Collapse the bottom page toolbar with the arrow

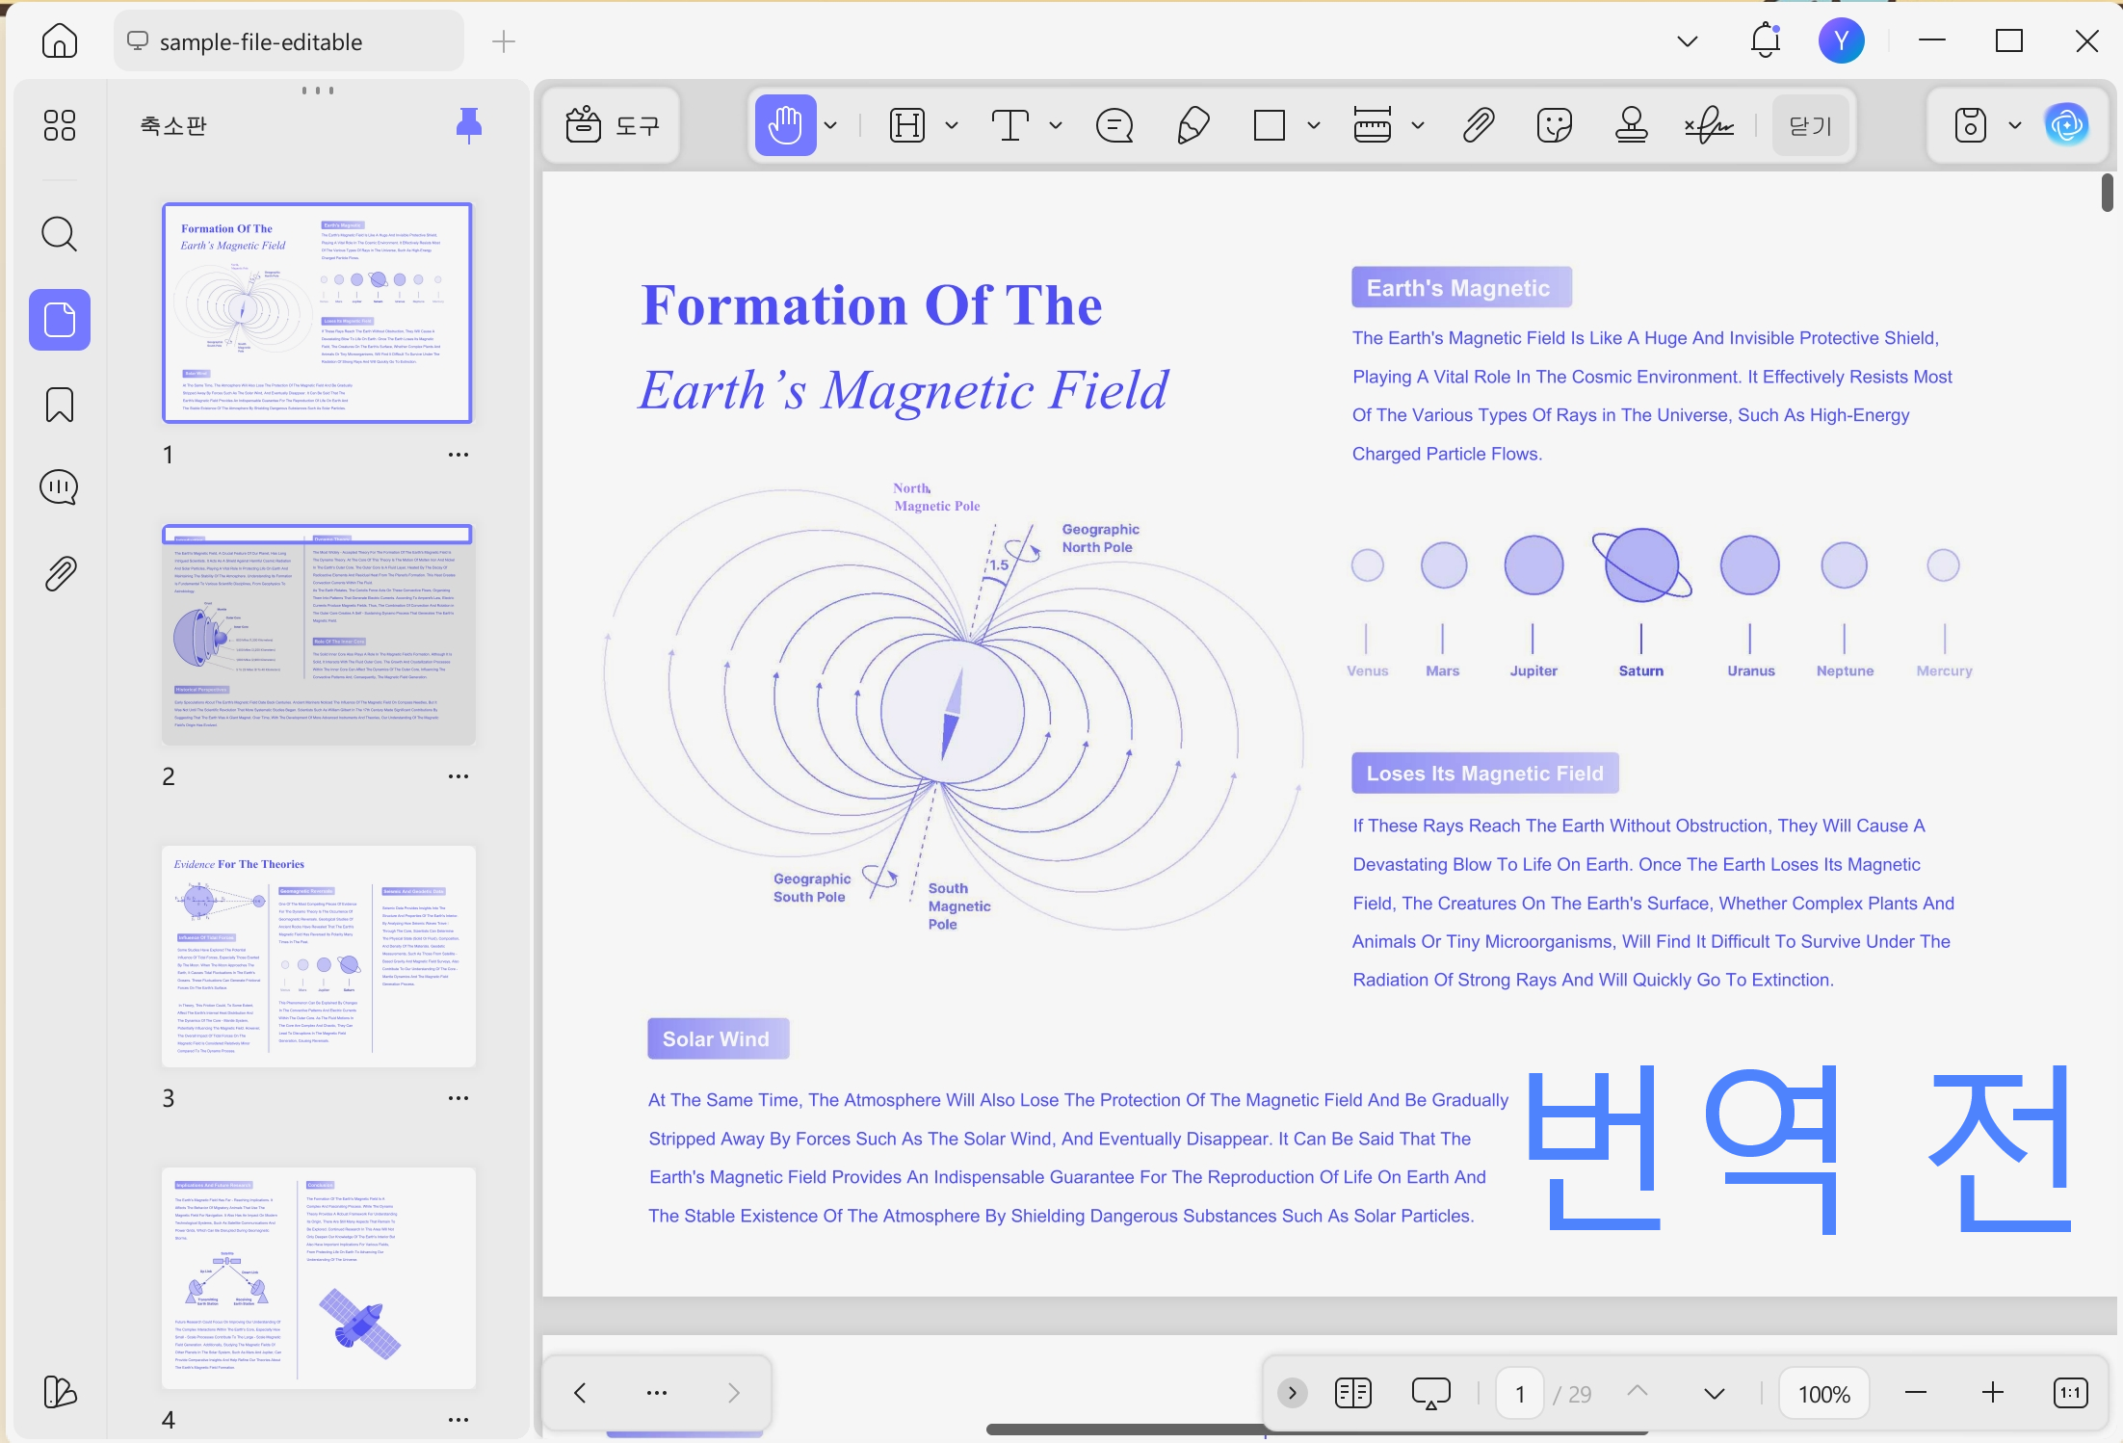point(1293,1393)
